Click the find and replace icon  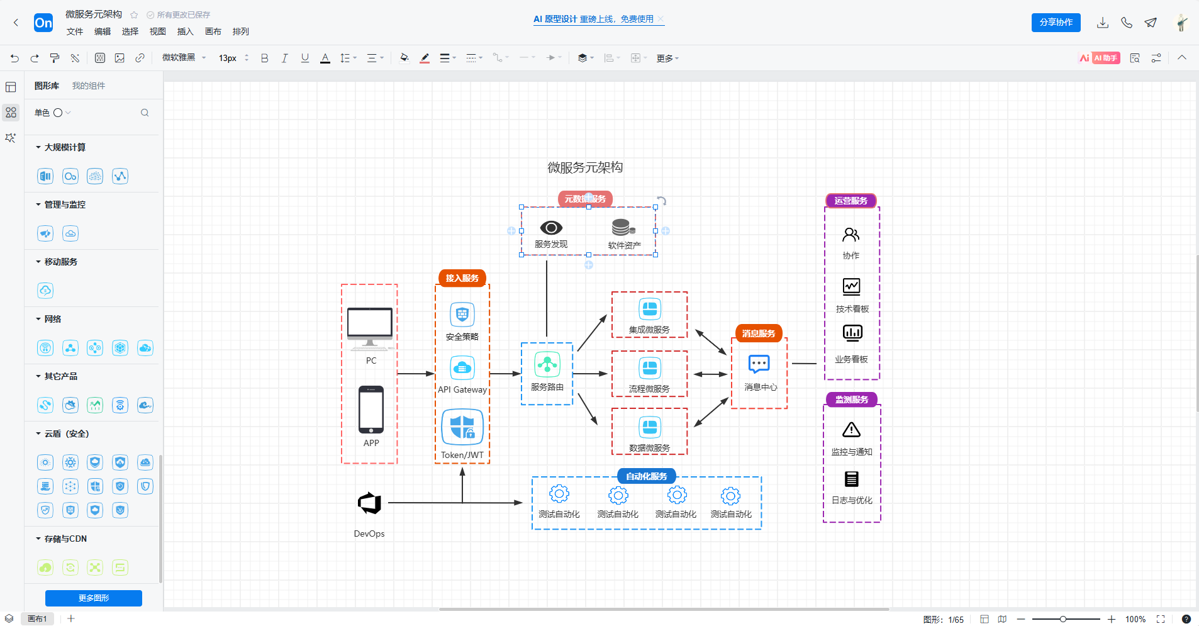[1135, 58]
